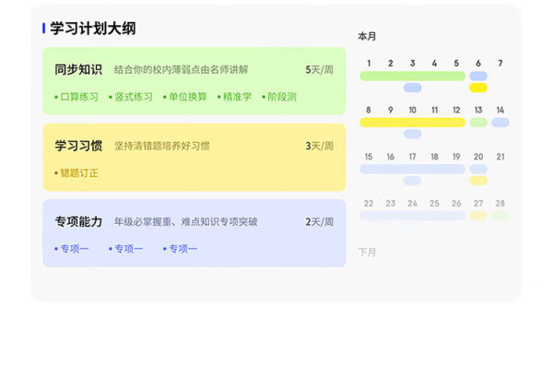553x367 pixels.
Task: Select the 竖式练习 item
Action: [x=131, y=97]
